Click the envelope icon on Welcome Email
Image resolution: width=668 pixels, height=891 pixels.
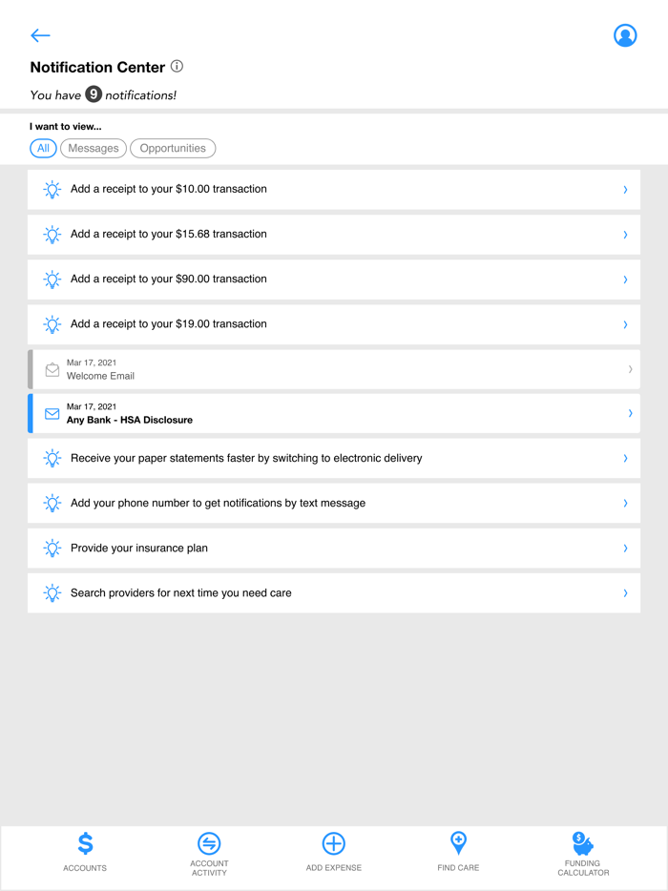pyautogui.click(x=52, y=369)
